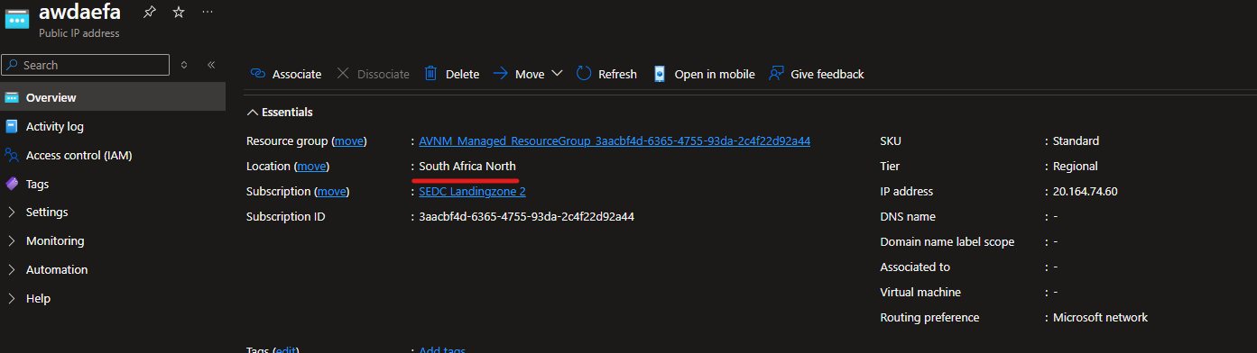Click IP address value 20.164.74.60
This screenshot has height=353, width=1257.
[x=1085, y=192]
